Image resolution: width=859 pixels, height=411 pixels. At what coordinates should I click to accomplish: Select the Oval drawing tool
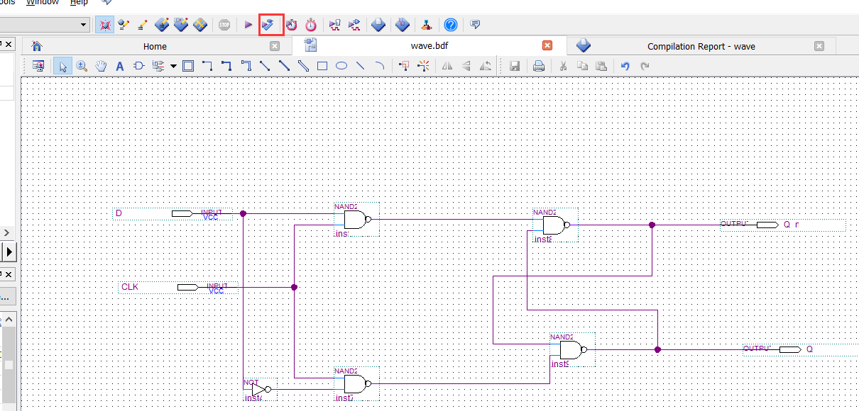341,67
